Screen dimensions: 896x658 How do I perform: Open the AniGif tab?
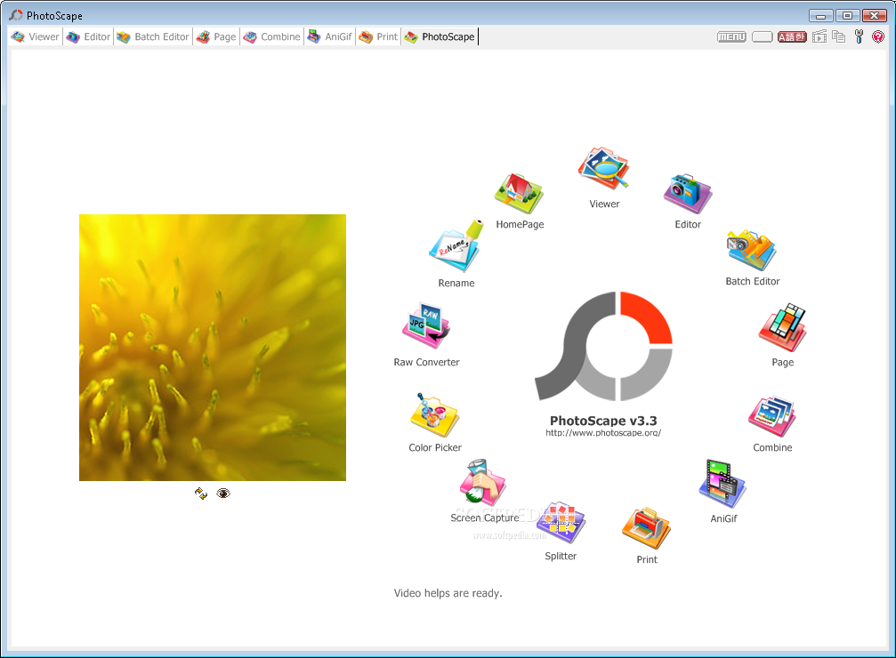[330, 36]
